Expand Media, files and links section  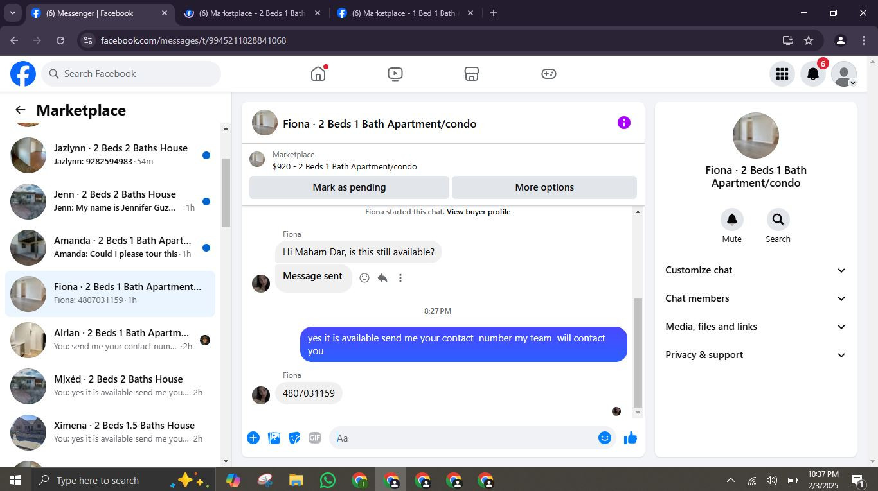756,327
